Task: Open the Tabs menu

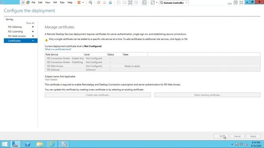Action: click(x=62, y=2)
